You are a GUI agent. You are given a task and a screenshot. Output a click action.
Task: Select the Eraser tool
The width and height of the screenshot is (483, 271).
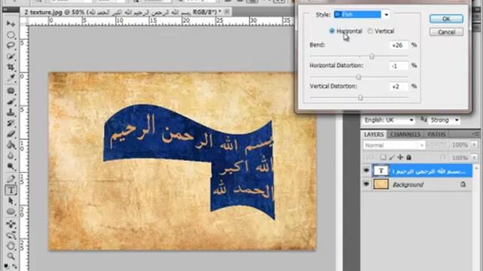point(11,134)
